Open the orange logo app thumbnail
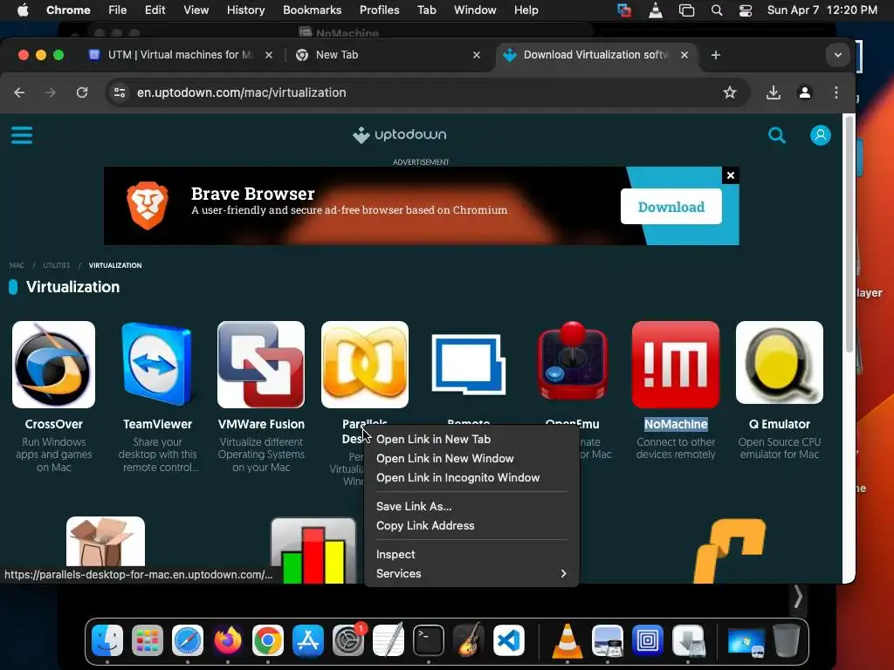Image resolution: width=894 pixels, height=670 pixels. click(731, 550)
